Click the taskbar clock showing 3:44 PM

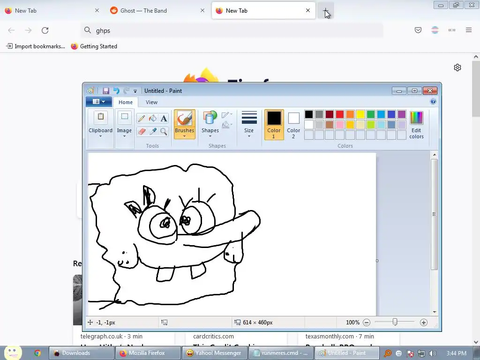click(456, 353)
